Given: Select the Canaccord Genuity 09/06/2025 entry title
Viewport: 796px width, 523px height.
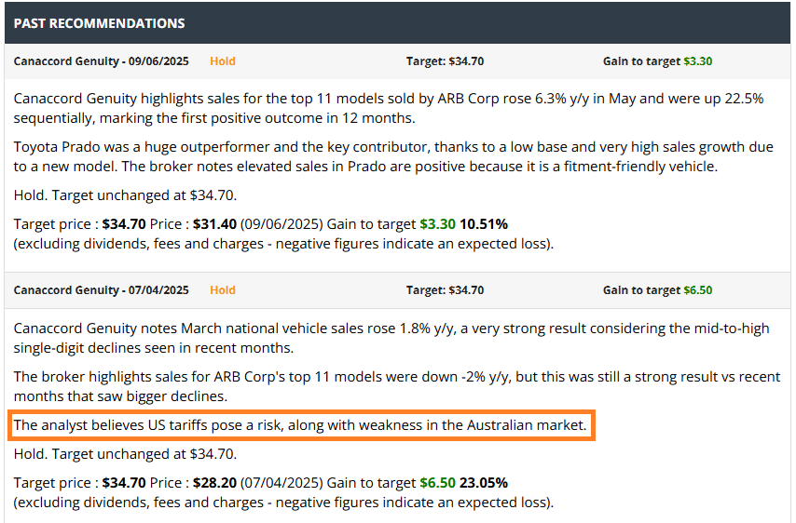Looking at the screenshot, I should click(x=101, y=61).
